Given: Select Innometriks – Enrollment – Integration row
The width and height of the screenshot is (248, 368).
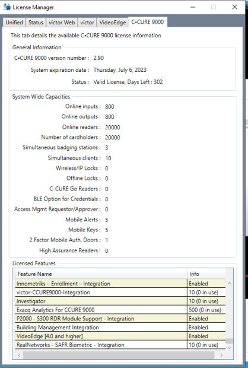Looking at the screenshot, I should tap(120, 284).
